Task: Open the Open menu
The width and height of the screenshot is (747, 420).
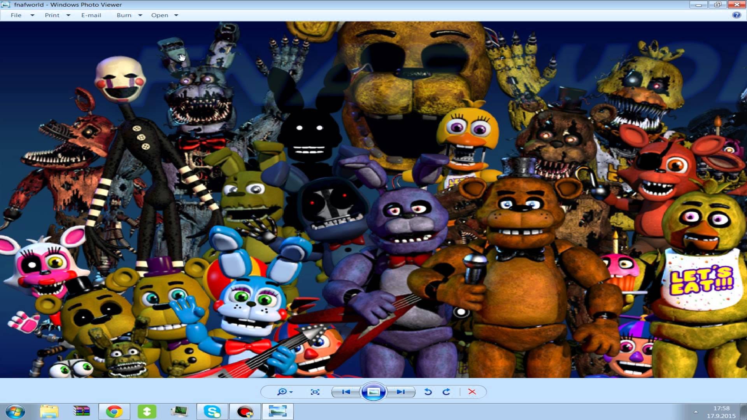Action: tap(160, 15)
